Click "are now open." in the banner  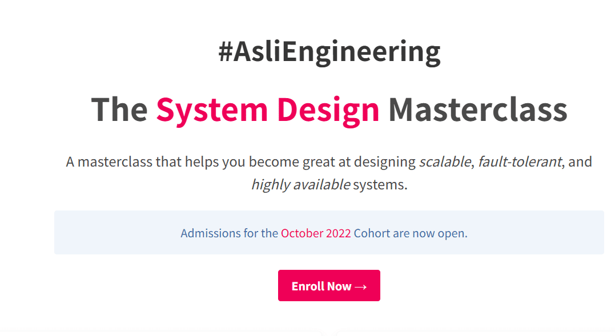pyautogui.click(x=430, y=233)
